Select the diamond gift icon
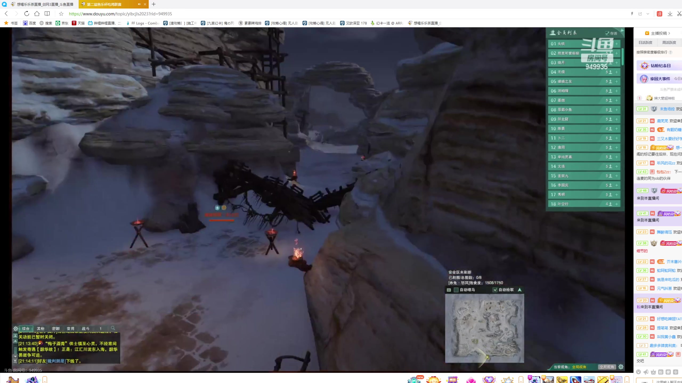 (x=489, y=380)
